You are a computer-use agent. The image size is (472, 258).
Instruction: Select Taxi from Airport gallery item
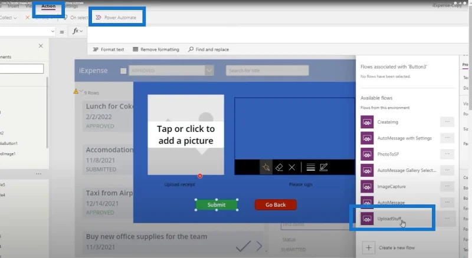(x=109, y=203)
